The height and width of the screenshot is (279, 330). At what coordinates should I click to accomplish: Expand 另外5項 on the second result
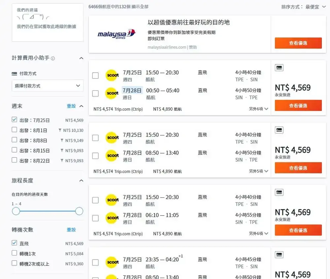(x=258, y=171)
